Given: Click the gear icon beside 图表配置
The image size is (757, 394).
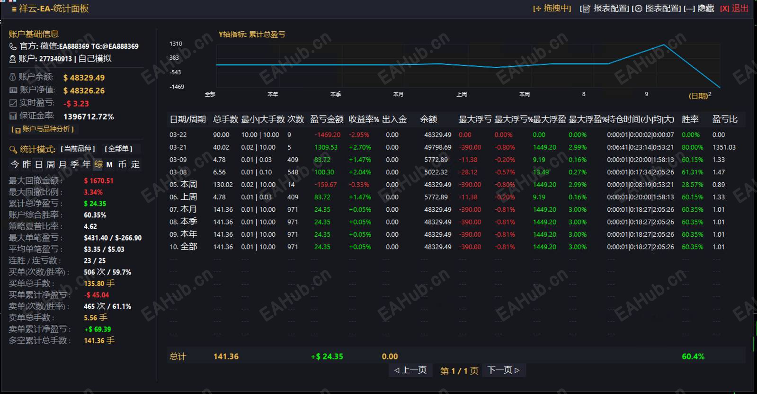Looking at the screenshot, I should (639, 9).
